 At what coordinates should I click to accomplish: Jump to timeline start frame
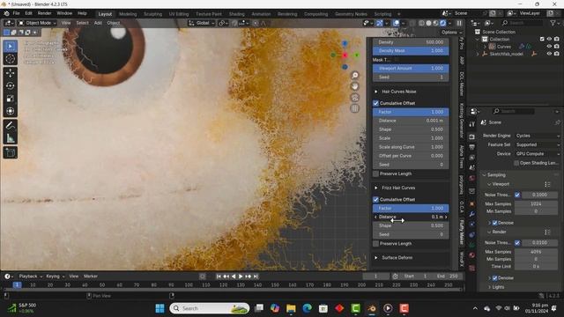point(219,276)
